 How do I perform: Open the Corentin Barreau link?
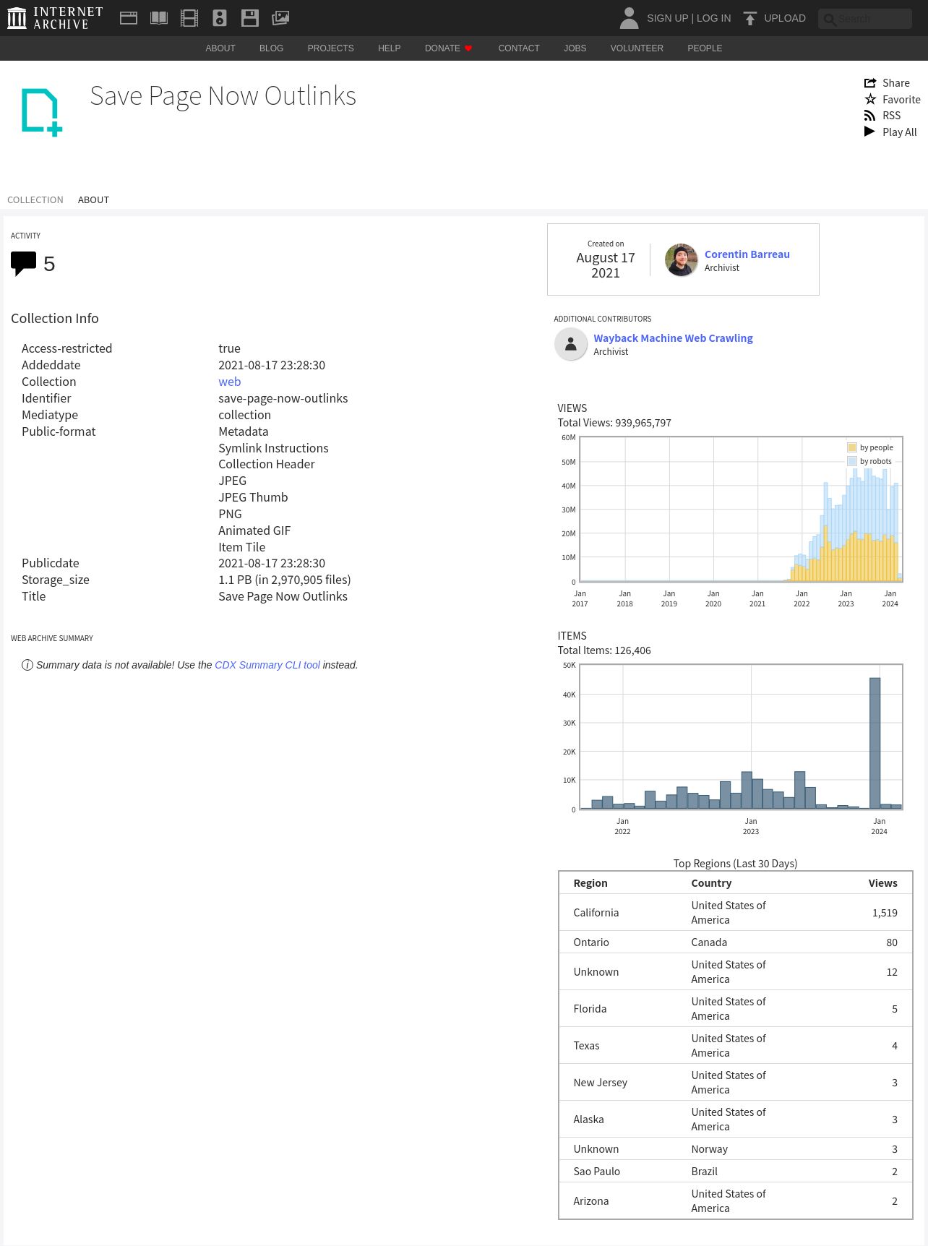pos(747,254)
